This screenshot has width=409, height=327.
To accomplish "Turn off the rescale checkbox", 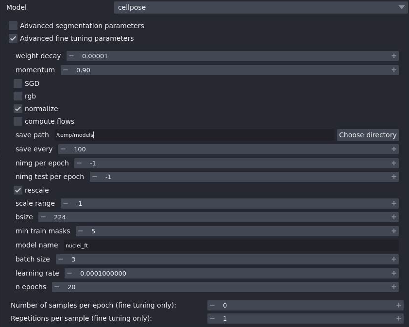I will [18, 190].
